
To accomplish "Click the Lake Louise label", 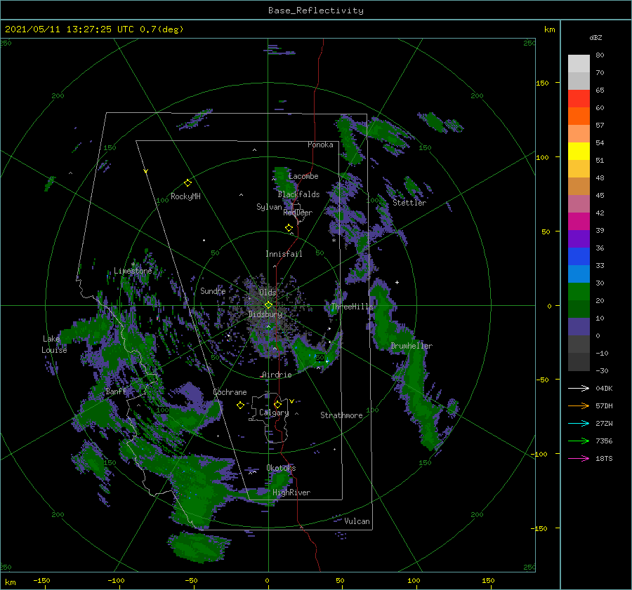I will (54, 344).
